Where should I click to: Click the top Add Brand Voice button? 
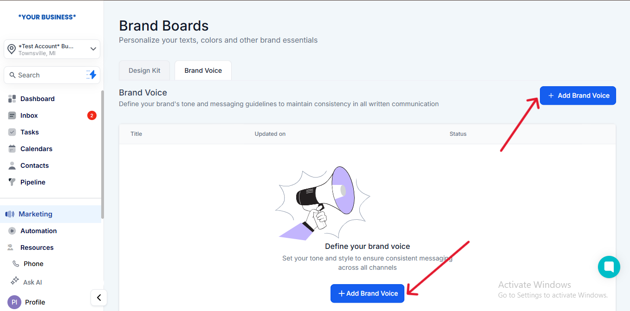578,95
